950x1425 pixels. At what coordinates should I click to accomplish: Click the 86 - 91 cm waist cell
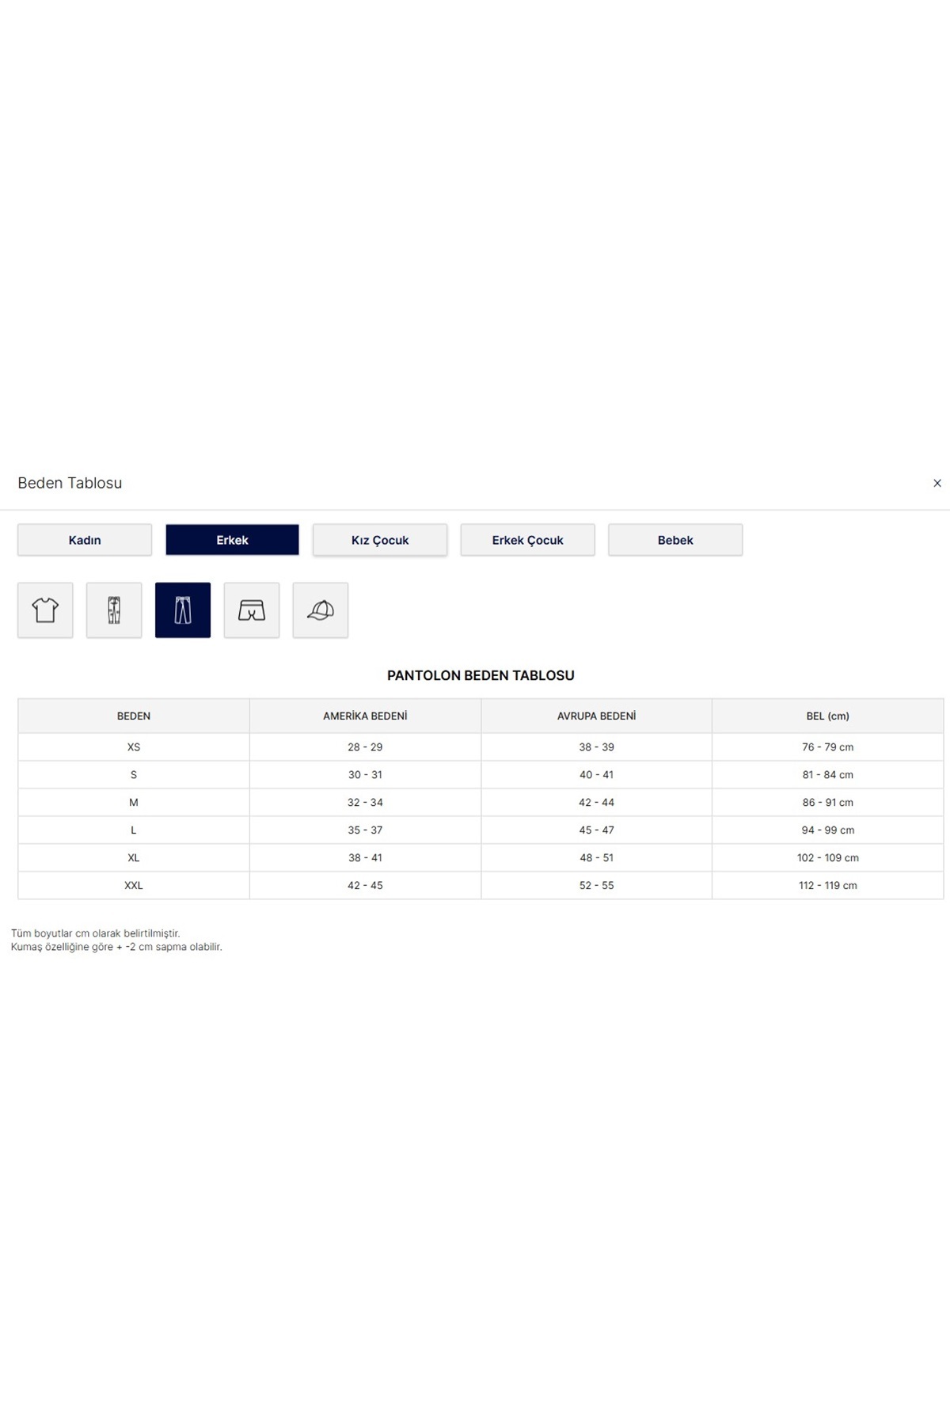point(827,803)
